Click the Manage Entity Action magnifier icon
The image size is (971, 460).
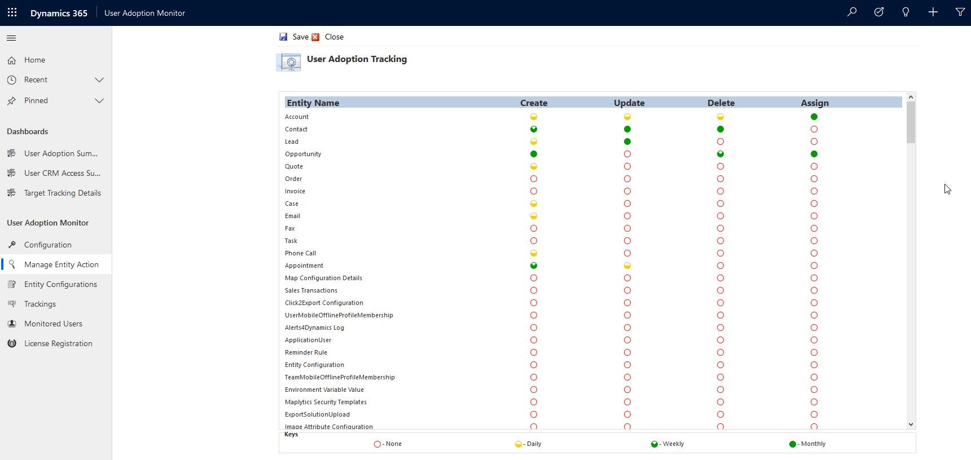click(x=11, y=264)
